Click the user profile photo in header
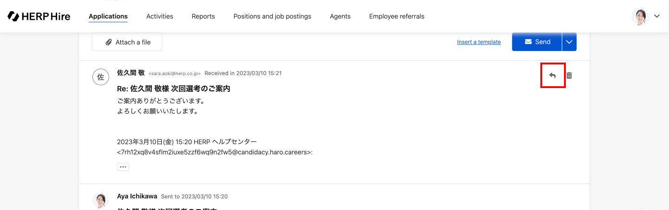This screenshot has height=210, width=669. [x=640, y=16]
